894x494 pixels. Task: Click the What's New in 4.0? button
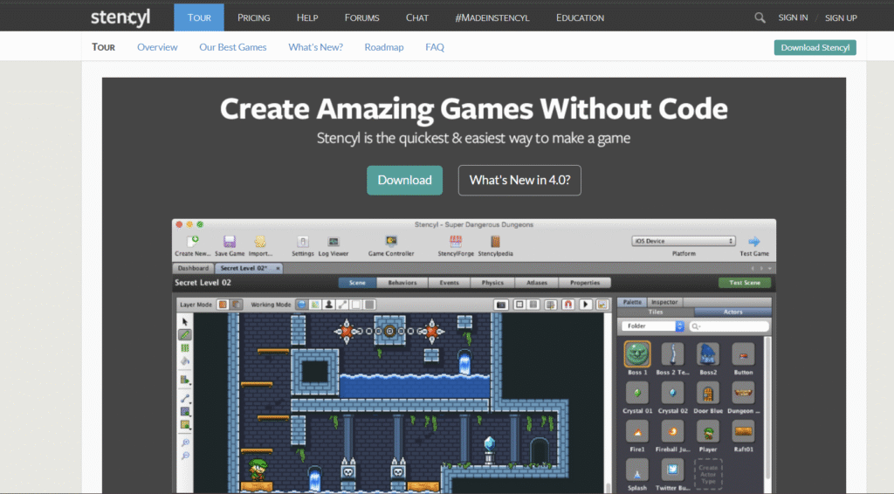point(519,180)
